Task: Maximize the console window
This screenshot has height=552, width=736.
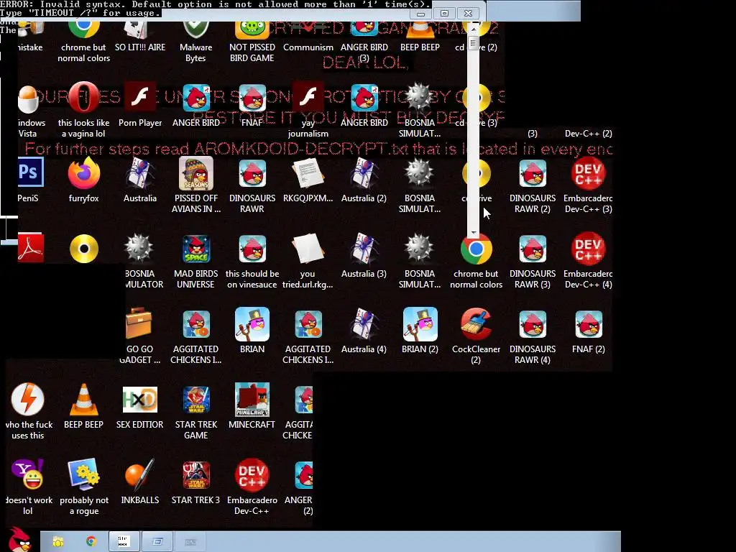Action: 444,13
